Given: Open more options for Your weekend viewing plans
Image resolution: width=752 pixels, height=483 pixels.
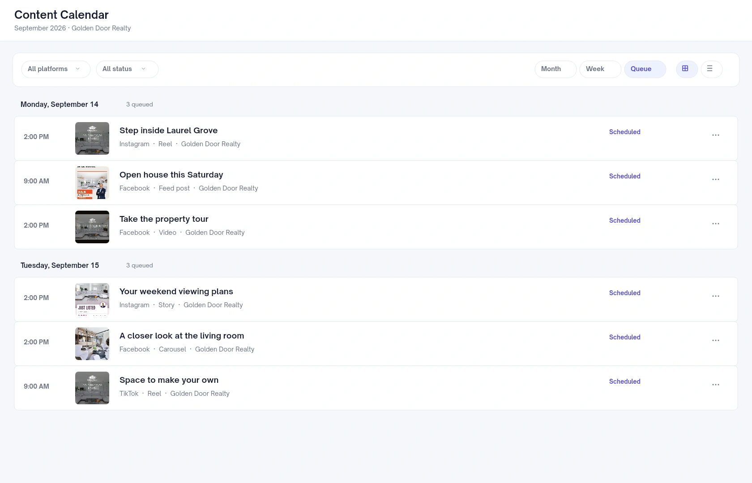Looking at the screenshot, I should click(x=715, y=296).
